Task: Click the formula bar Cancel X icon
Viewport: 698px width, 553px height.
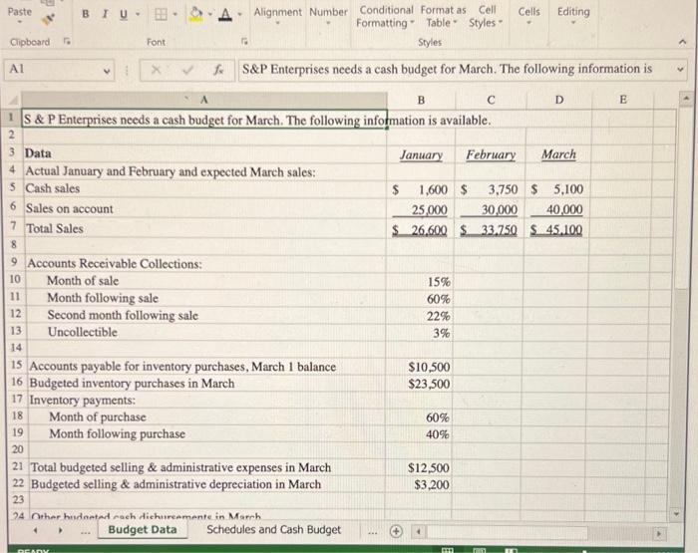Action: [x=156, y=70]
